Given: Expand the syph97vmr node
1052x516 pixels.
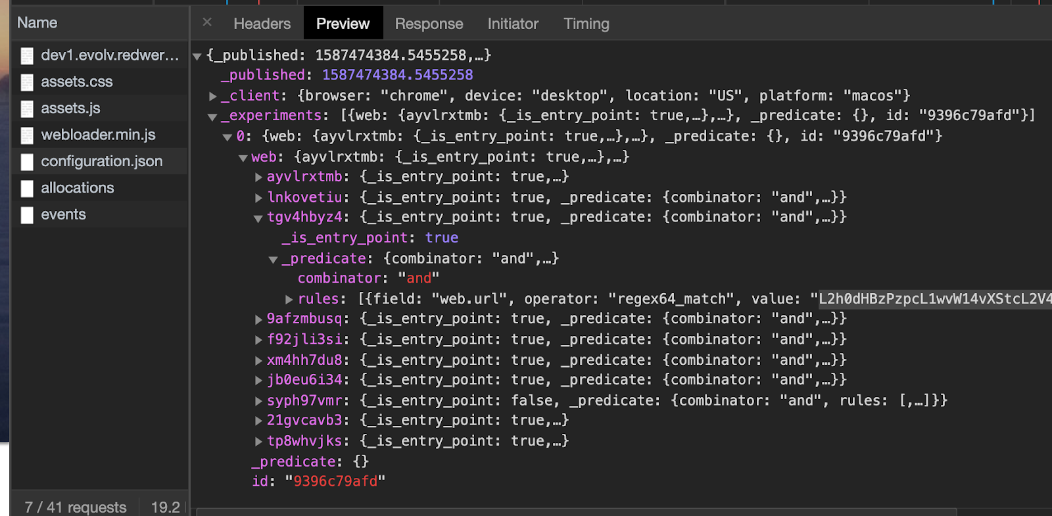Looking at the screenshot, I should [x=259, y=401].
